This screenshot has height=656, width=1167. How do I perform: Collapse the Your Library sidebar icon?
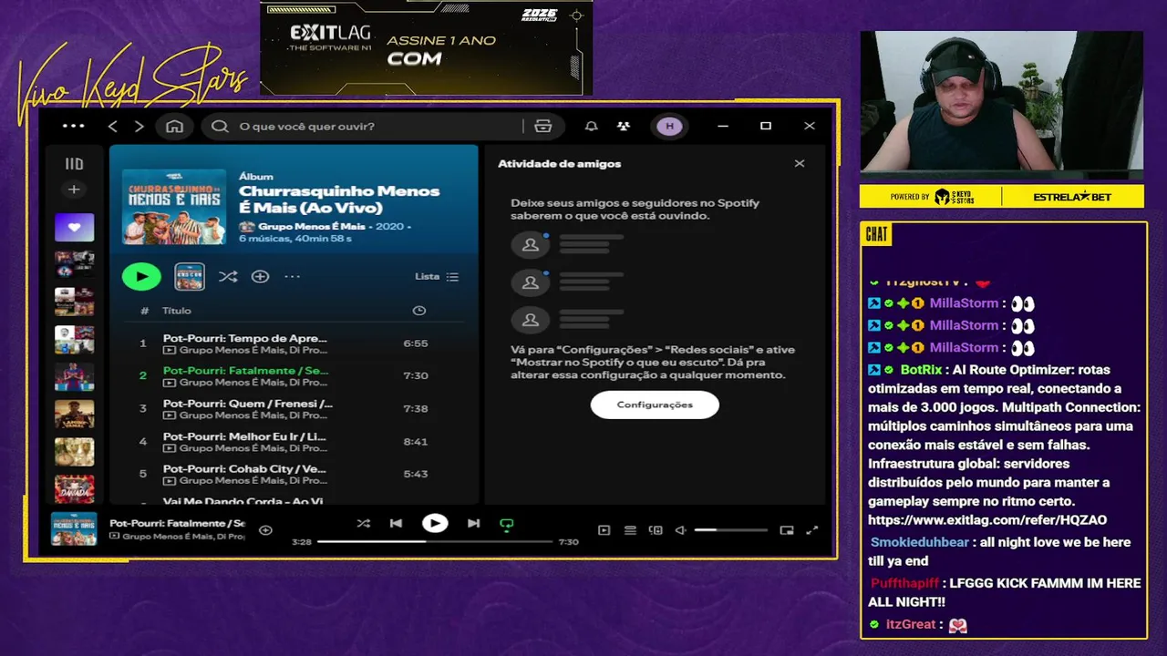75,164
